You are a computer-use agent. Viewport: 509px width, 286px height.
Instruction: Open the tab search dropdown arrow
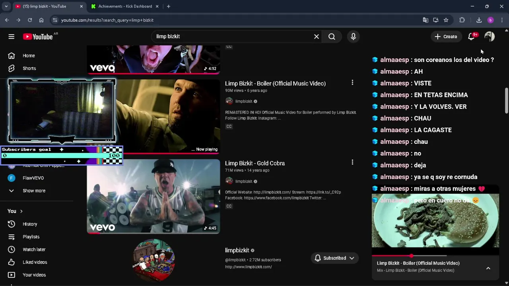point(6,6)
